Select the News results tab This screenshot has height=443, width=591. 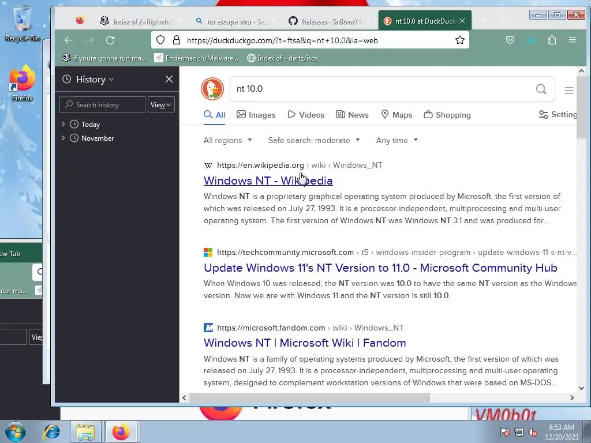[352, 115]
